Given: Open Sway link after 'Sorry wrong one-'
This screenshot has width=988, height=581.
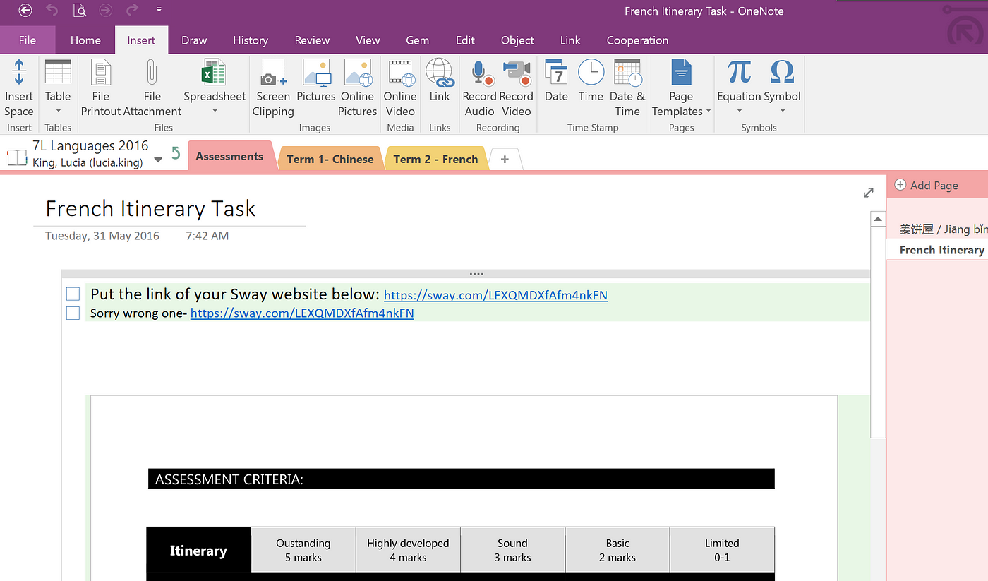Looking at the screenshot, I should (x=302, y=313).
